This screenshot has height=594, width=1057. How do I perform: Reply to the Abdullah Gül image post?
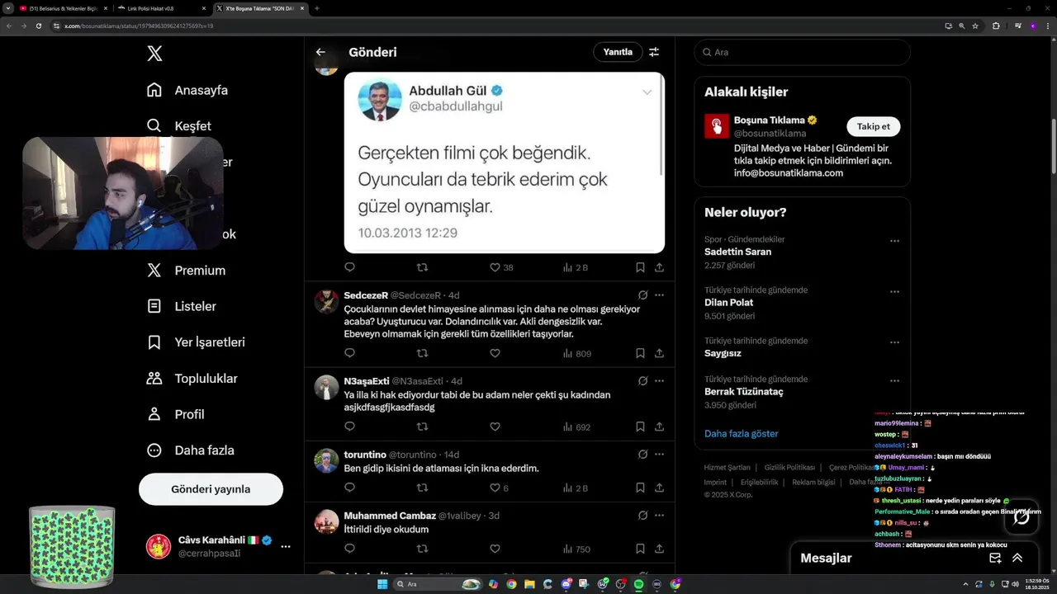coord(349,267)
